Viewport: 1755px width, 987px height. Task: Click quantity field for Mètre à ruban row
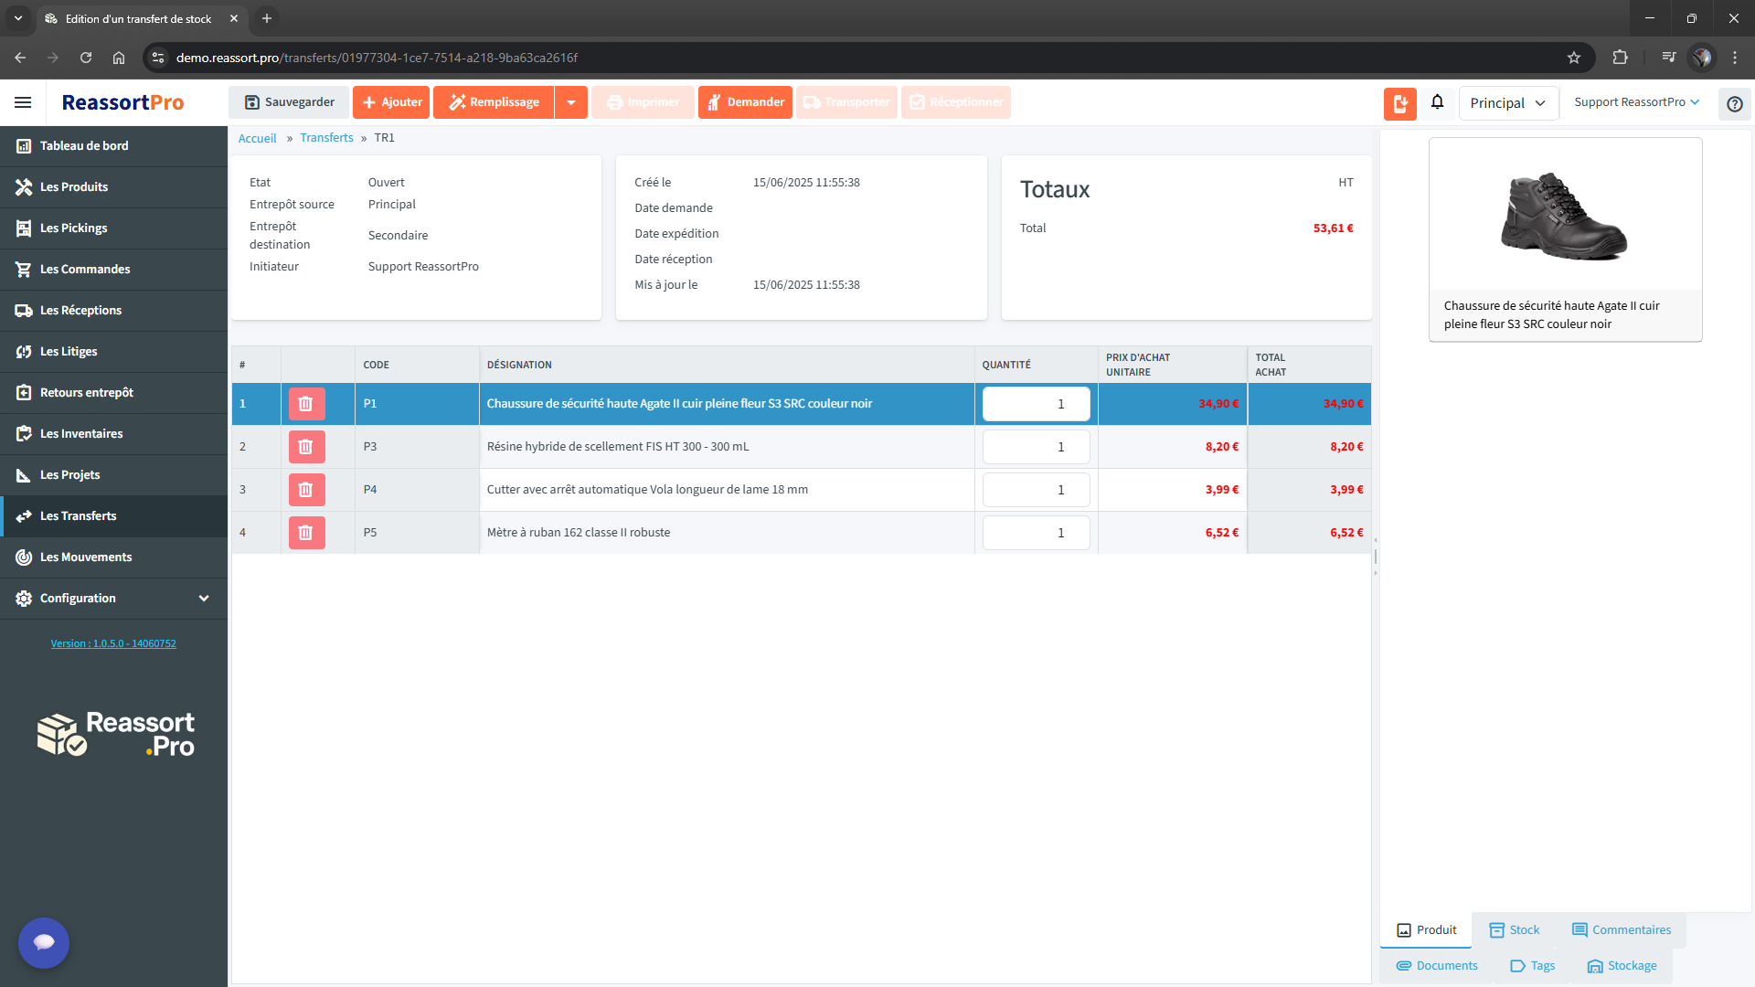pyautogui.click(x=1036, y=533)
